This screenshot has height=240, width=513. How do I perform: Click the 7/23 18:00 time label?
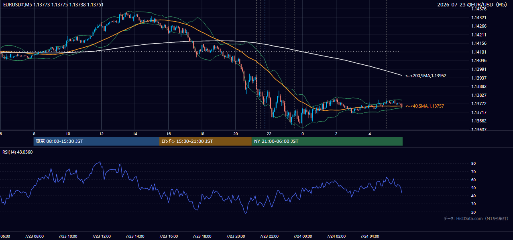pos(202,236)
